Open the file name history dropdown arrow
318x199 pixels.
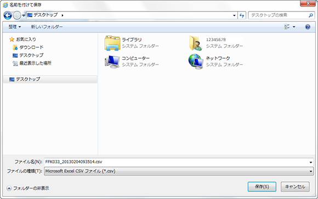[x=311, y=162]
